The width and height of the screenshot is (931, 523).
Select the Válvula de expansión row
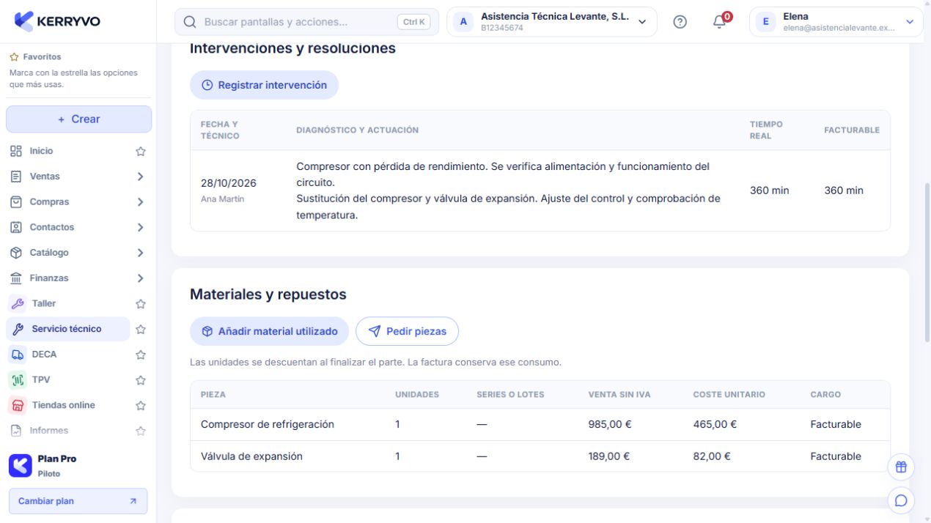pos(540,456)
